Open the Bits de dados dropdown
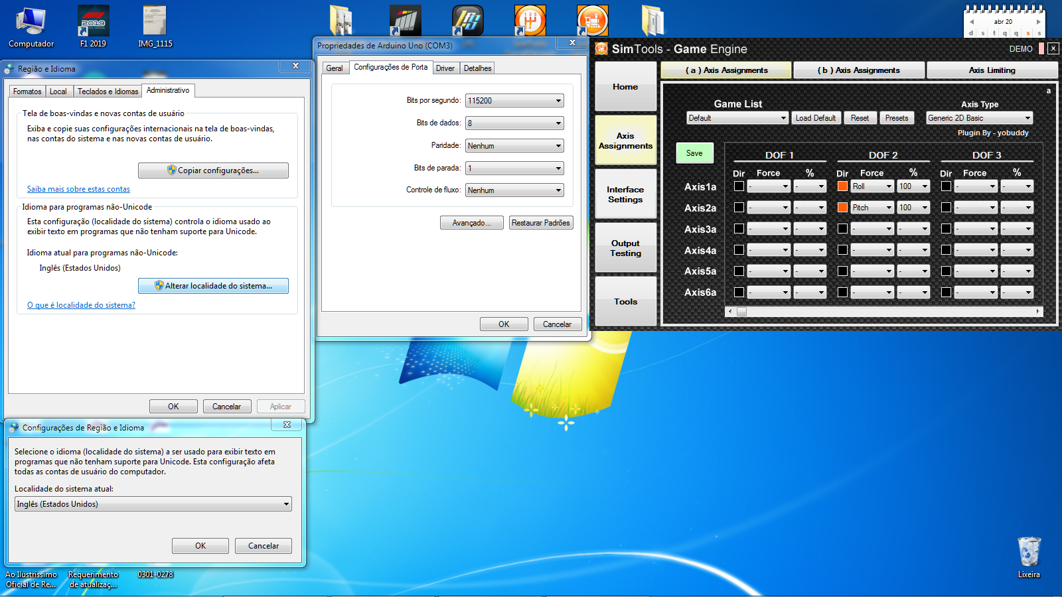1062x597 pixels. click(514, 123)
